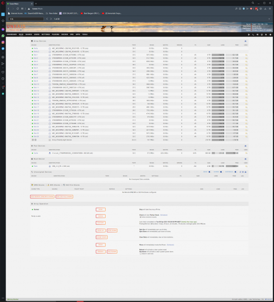Toggle the Disks switch in Unassigned Devices
The height and width of the screenshot is (302, 274).
(210, 172)
